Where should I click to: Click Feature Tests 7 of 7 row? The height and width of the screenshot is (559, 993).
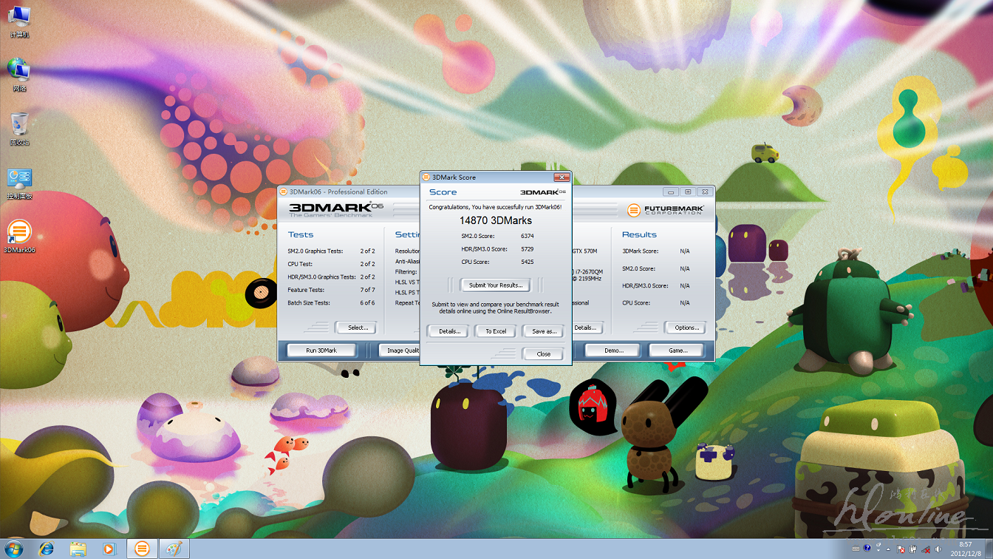click(331, 290)
